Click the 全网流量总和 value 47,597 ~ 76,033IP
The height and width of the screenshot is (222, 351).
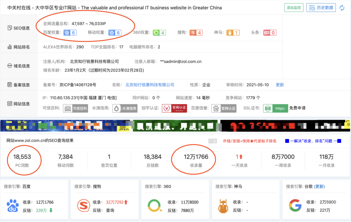coord(89,24)
